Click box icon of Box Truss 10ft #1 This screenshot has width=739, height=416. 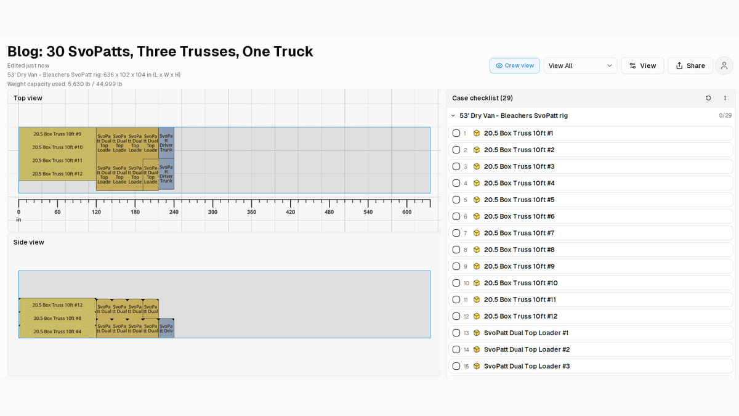(477, 133)
